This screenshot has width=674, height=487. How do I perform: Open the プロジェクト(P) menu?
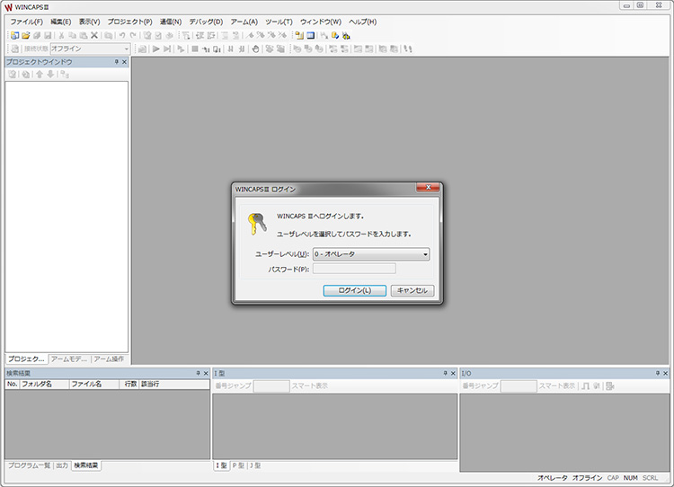pyautogui.click(x=129, y=22)
